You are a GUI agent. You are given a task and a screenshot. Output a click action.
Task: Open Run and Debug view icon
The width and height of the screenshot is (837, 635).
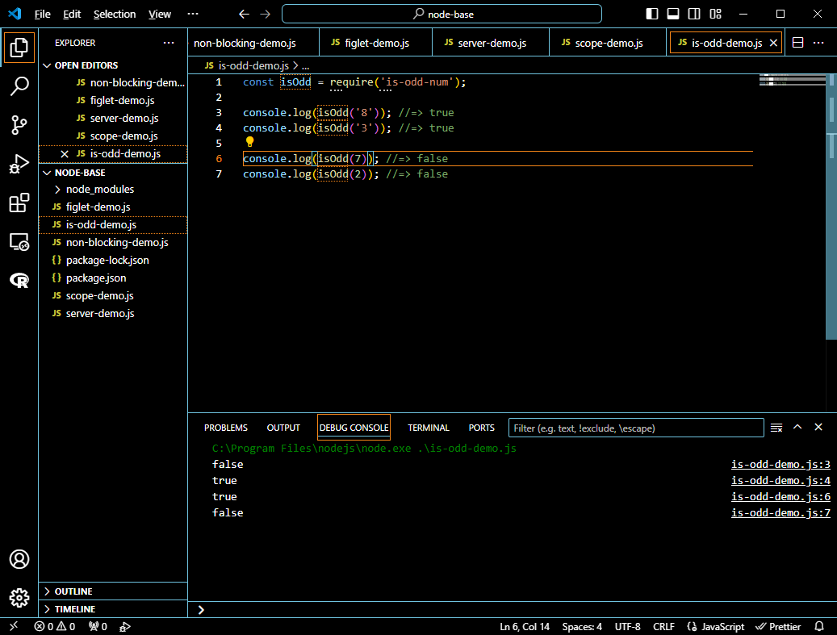(x=19, y=164)
